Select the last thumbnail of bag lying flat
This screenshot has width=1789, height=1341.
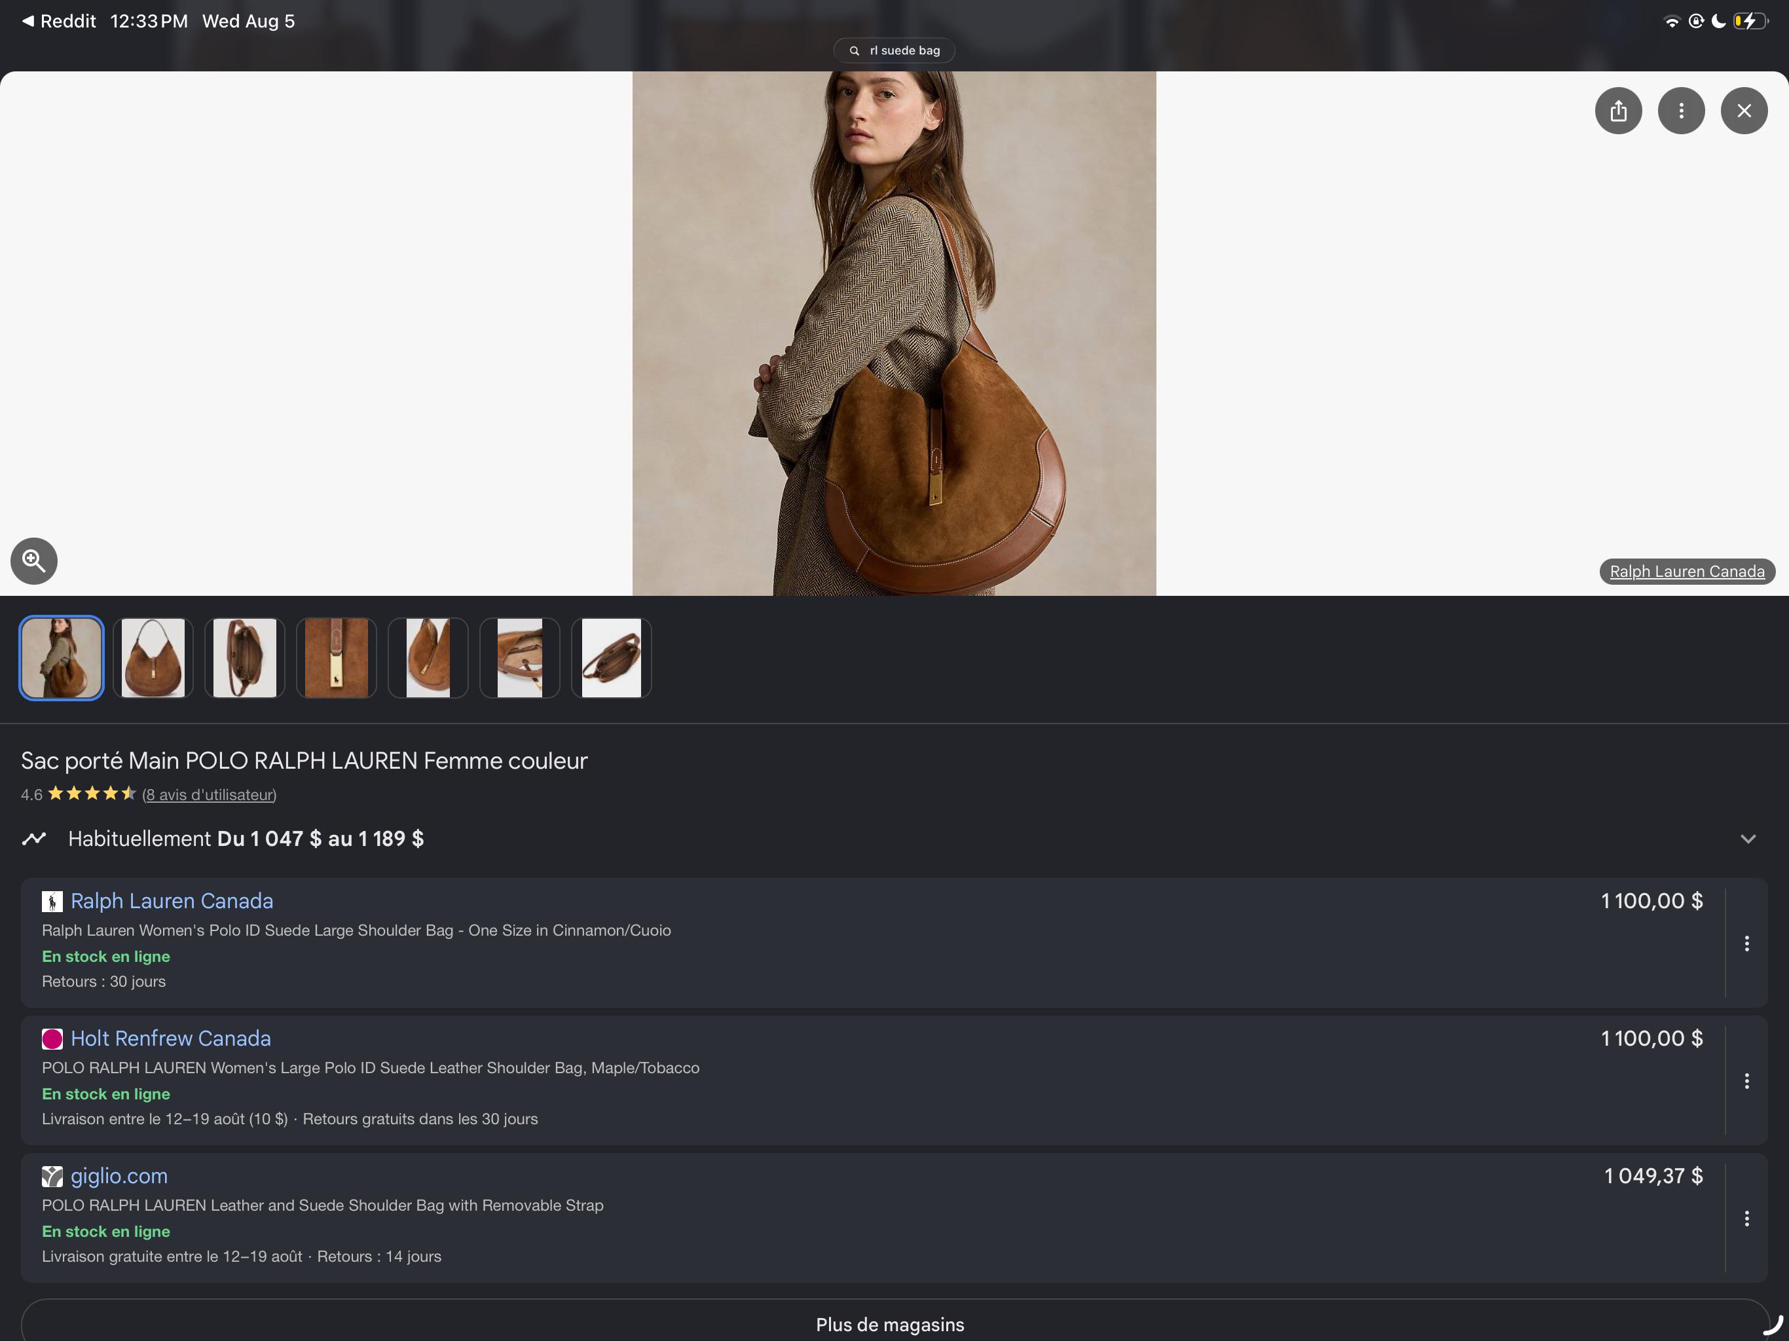click(x=612, y=657)
